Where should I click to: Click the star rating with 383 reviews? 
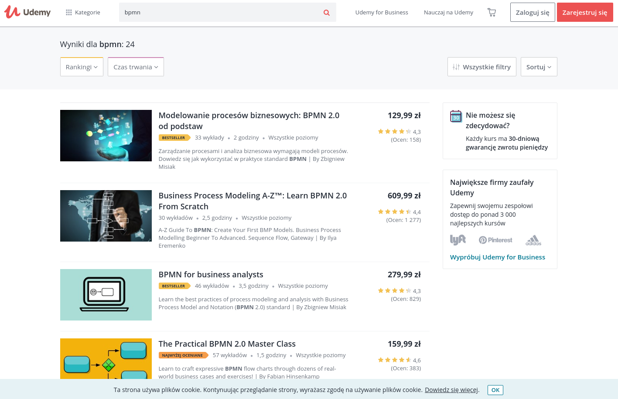395,360
